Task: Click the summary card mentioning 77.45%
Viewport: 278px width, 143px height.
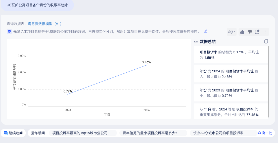Action: (x=230, y=111)
